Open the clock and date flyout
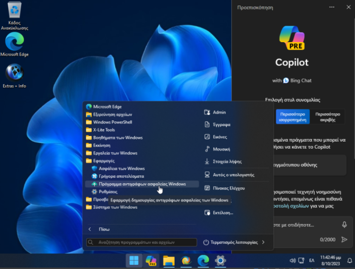 (x=330, y=260)
